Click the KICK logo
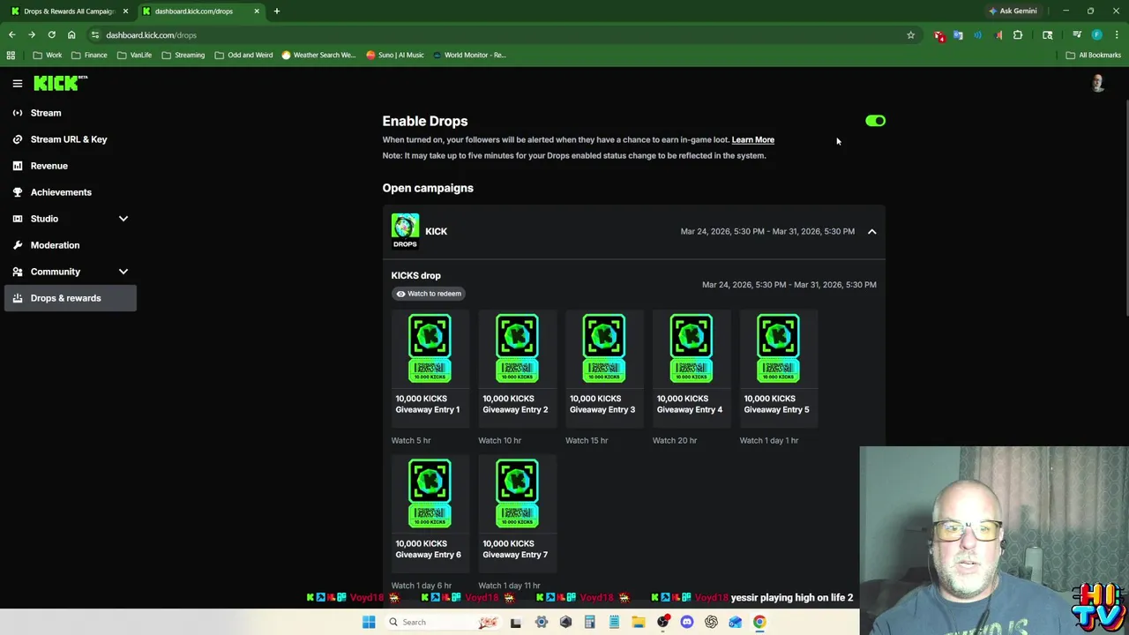 coord(60,83)
